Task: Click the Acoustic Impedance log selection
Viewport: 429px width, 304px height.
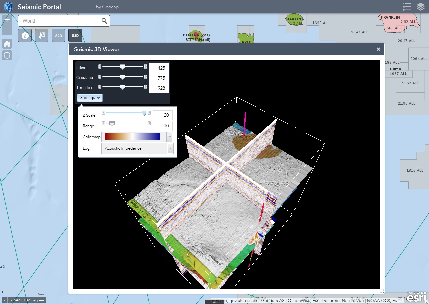Action: click(x=134, y=148)
